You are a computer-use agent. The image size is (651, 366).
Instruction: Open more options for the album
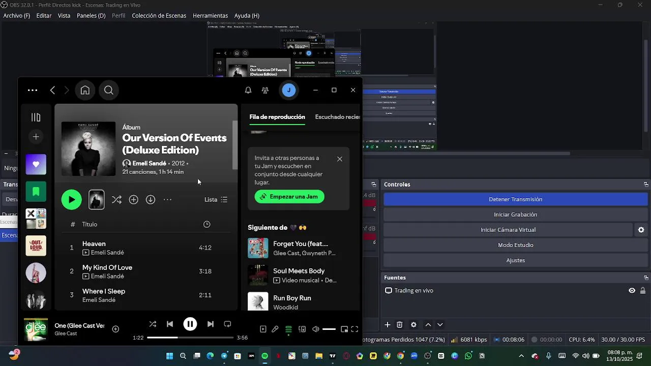(x=167, y=200)
